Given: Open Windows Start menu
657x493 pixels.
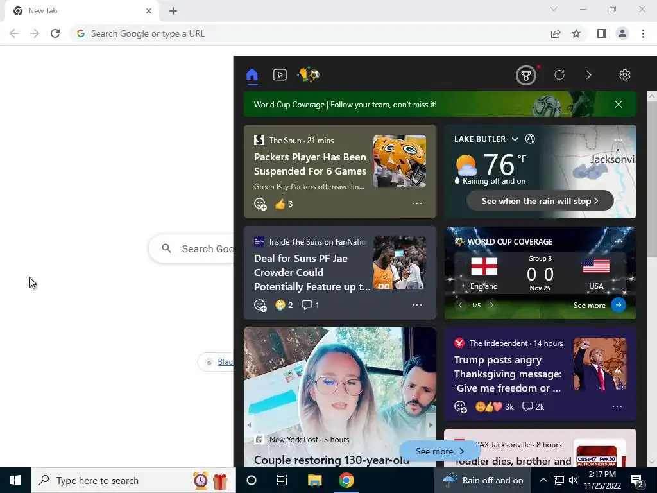Looking at the screenshot, I should click(15, 480).
